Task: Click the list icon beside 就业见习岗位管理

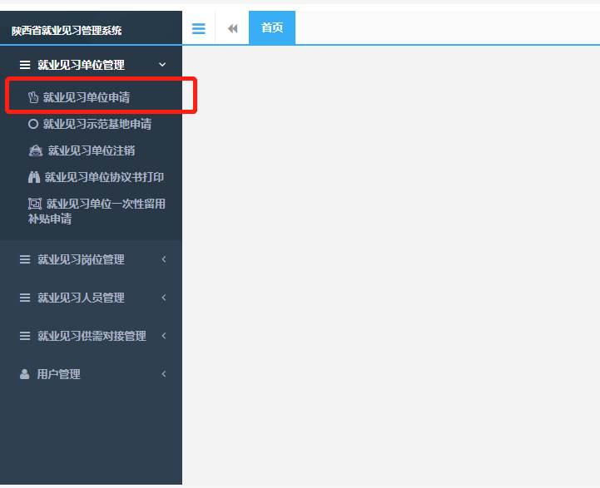Action: [x=25, y=259]
